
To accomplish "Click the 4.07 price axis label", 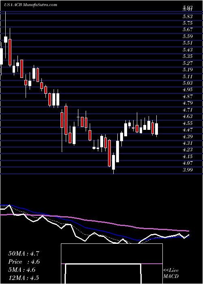I will (188, 163).
